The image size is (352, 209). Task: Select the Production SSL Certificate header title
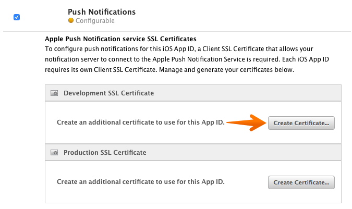click(x=105, y=153)
